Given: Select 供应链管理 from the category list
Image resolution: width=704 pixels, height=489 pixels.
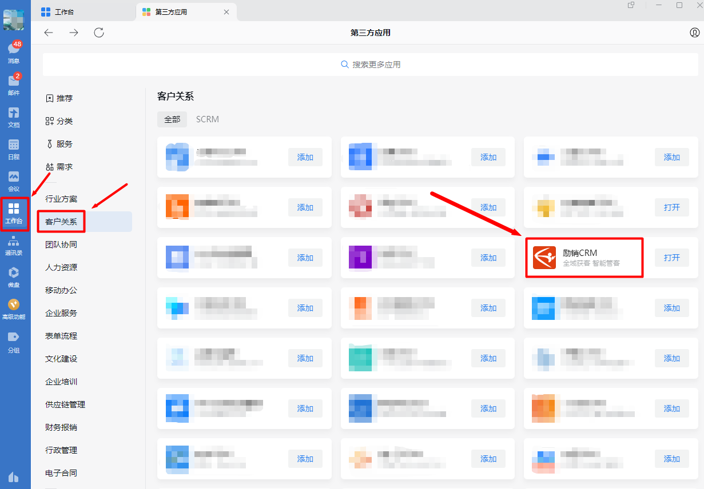Looking at the screenshot, I should [65, 404].
